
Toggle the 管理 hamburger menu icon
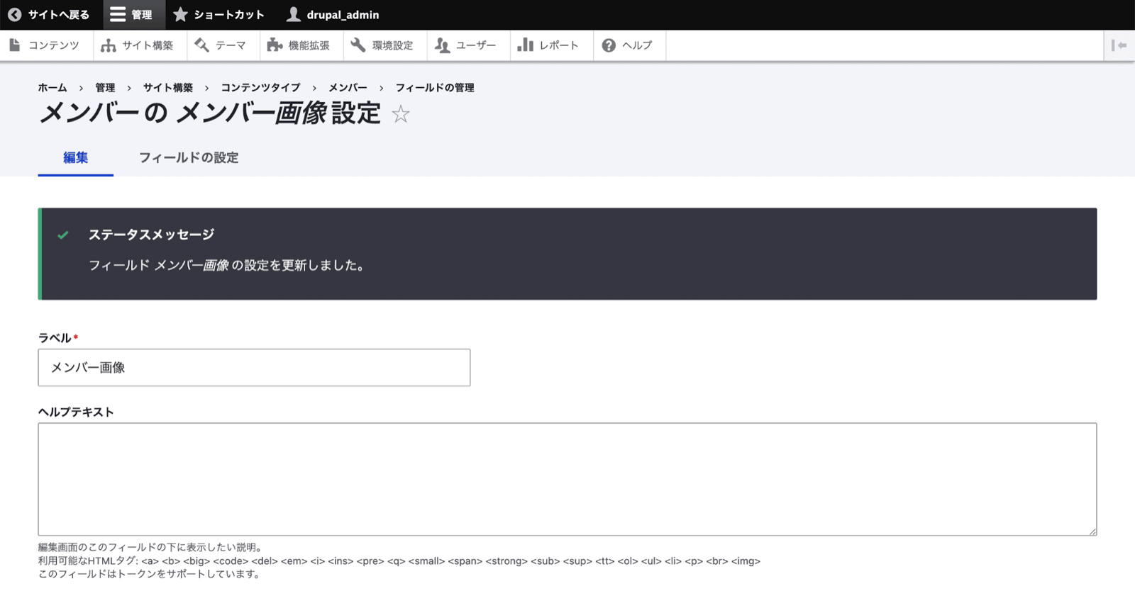118,14
